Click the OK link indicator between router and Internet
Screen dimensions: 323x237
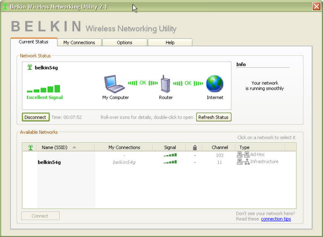pyautogui.click(x=188, y=83)
